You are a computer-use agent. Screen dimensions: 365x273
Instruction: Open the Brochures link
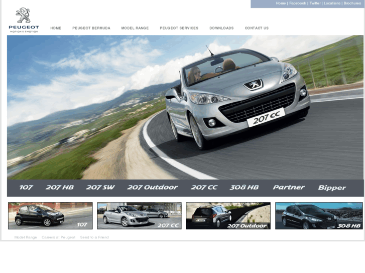352,3
